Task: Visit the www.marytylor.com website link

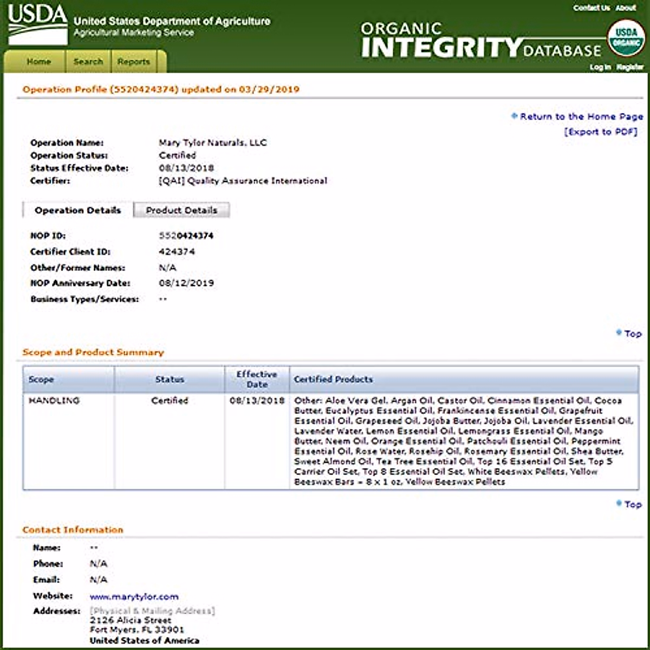Action: pos(134,596)
